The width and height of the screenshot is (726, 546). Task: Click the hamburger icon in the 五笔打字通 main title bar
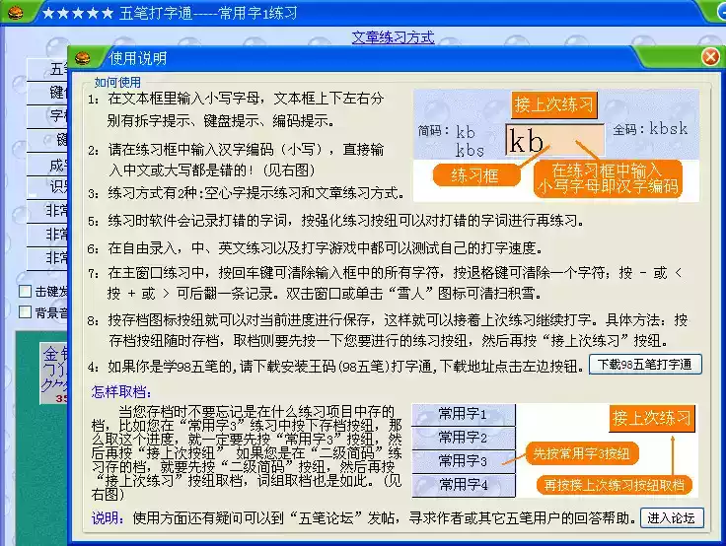pyautogui.click(x=15, y=12)
